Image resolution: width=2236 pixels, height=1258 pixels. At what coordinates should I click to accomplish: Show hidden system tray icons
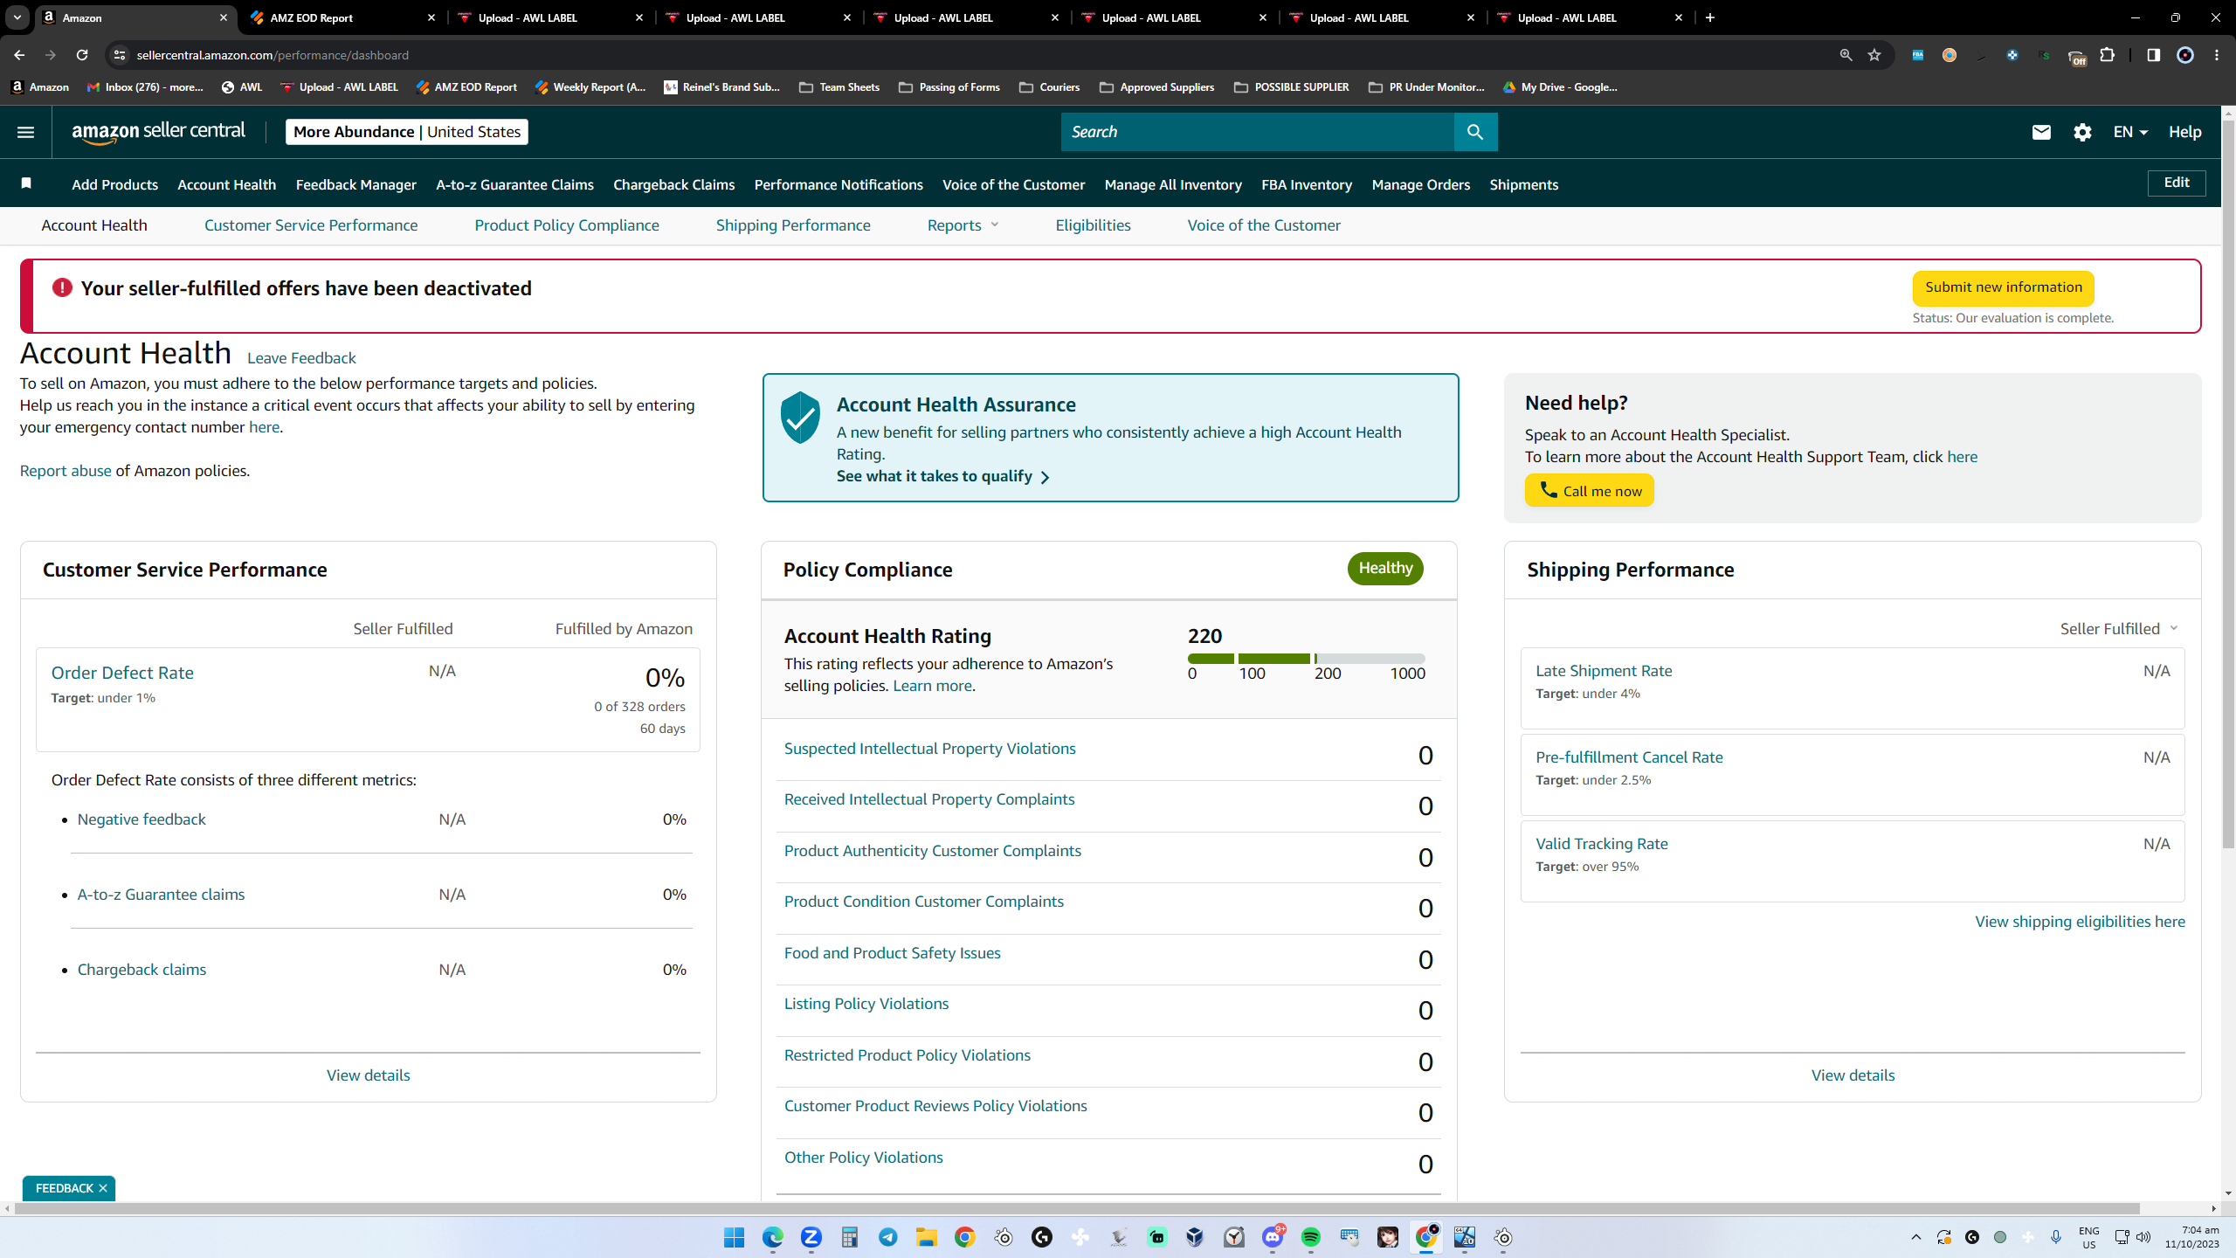(x=1915, y=1237)
